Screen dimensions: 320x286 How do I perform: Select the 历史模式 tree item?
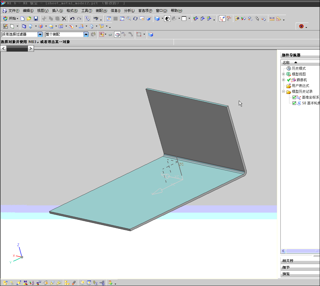[299, 68]
